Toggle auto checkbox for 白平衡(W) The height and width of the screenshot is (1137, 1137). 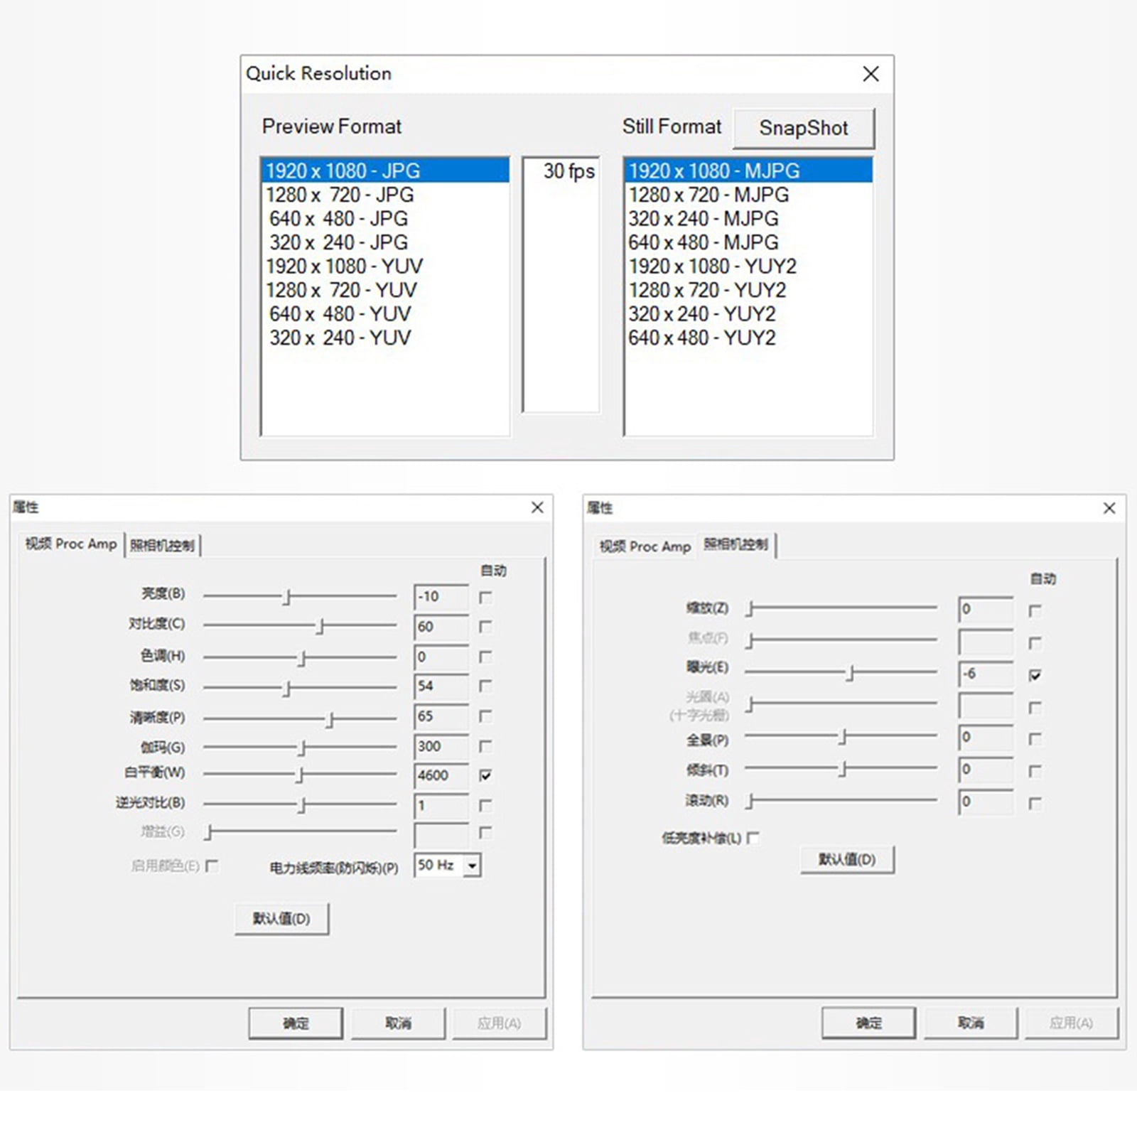485,775
